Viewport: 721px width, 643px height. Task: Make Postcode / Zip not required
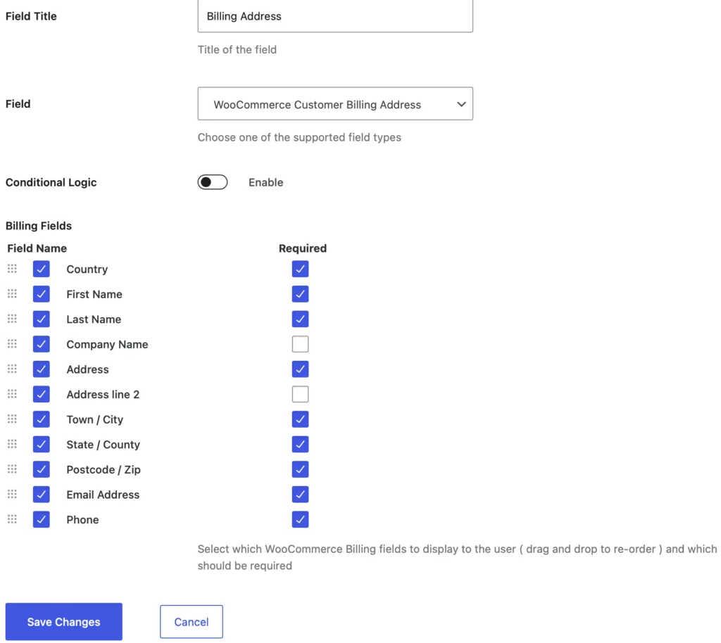click(x=300, y=469)
